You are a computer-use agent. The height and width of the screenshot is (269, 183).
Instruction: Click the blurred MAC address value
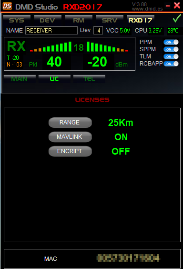click(128, 258)
